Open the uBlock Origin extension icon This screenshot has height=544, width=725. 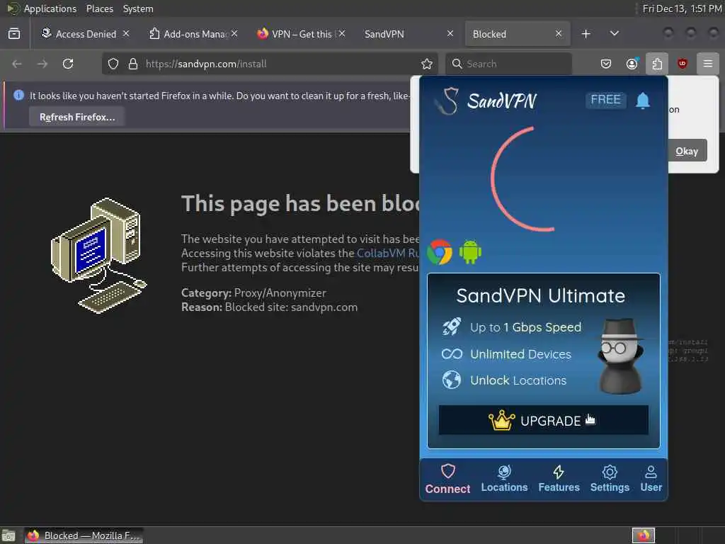coord(683,64)
